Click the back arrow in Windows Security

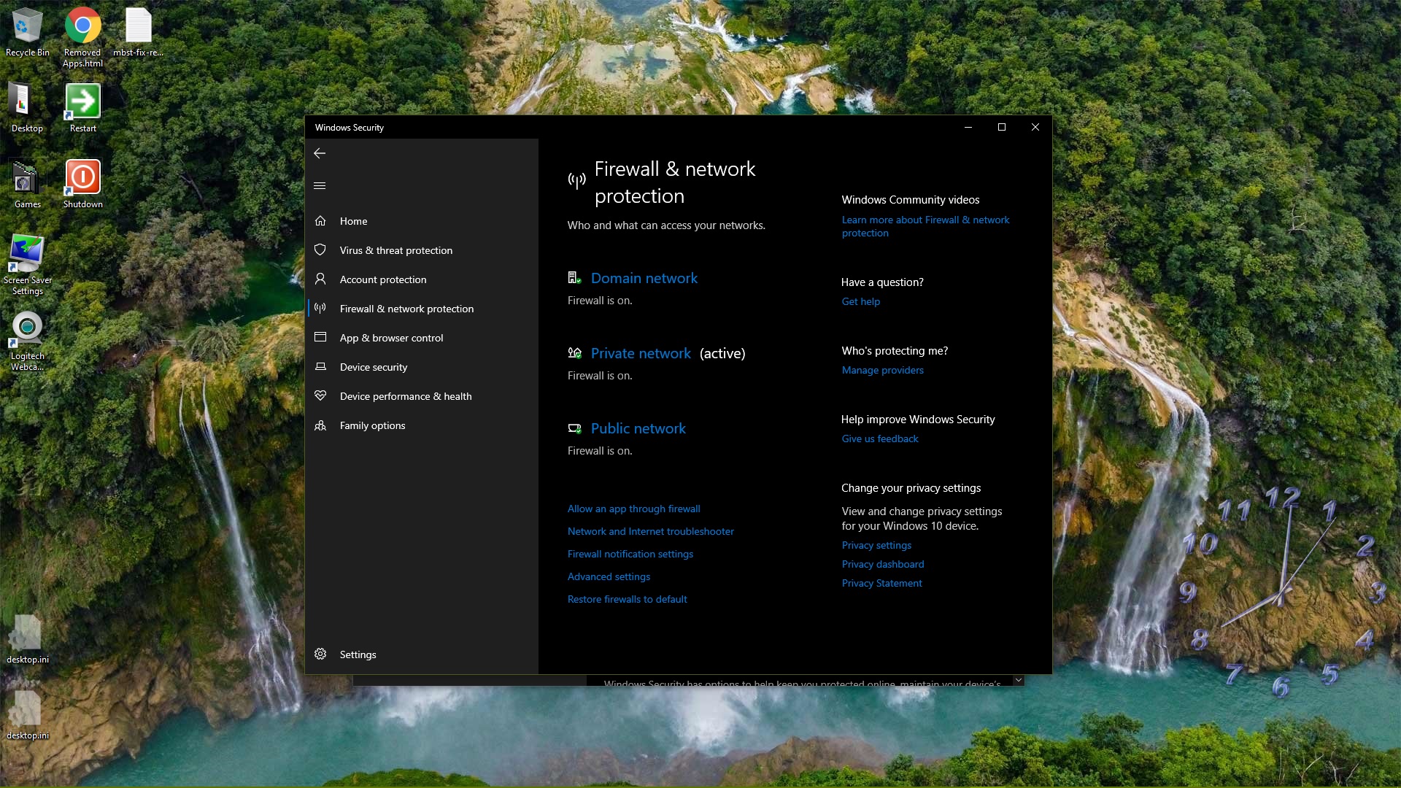pos(320,153)
